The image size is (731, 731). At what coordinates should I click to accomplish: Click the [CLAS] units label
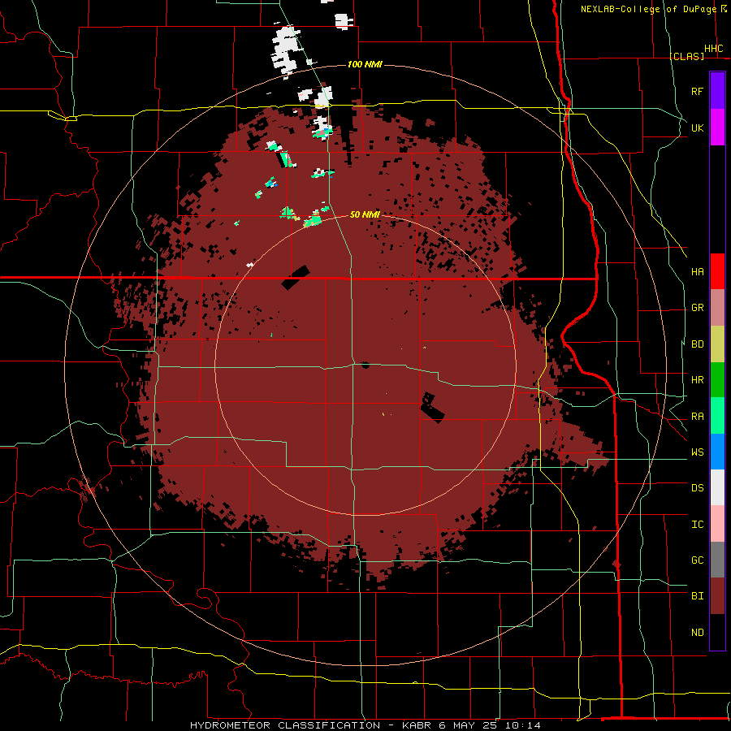(686, 56)
